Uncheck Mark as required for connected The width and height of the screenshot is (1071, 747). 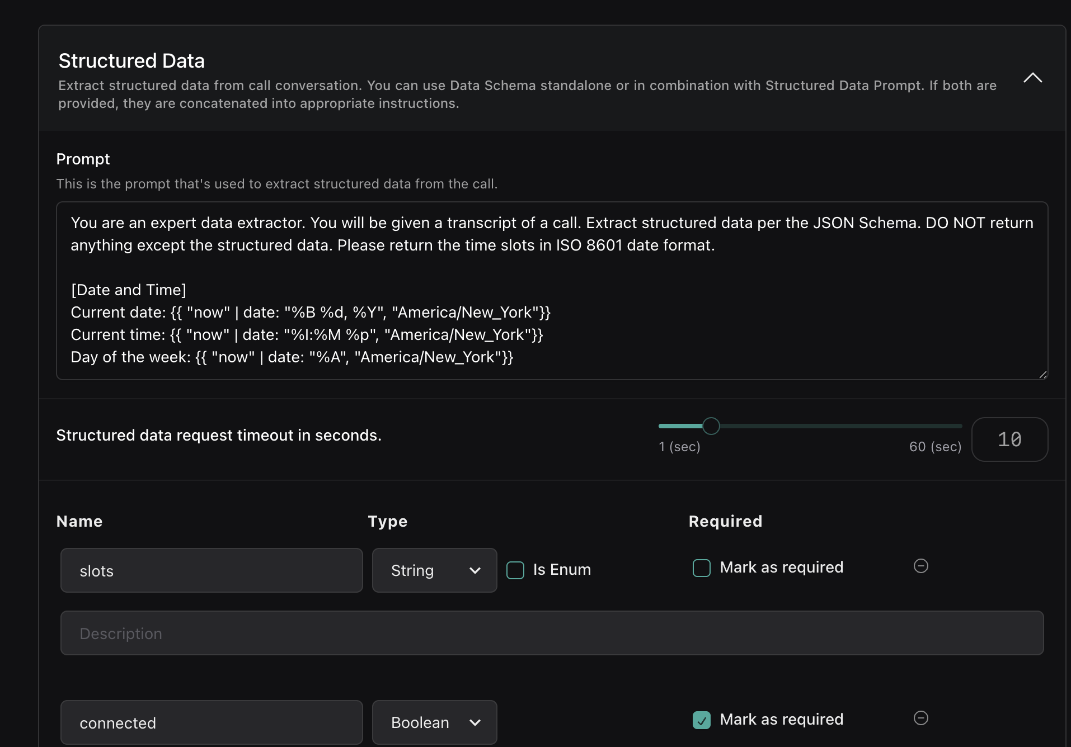point(702,720)
